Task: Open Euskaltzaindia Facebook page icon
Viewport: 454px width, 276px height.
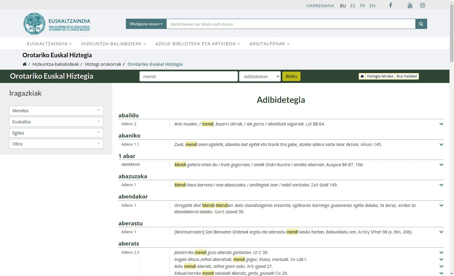Action: 390,5
